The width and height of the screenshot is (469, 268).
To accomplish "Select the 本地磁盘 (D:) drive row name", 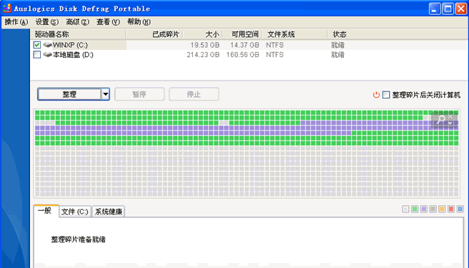I will [x=73, y=55].
